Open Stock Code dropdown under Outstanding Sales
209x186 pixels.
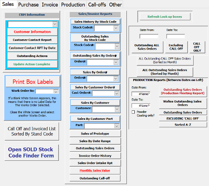pyautogui.click(x=117, y=46)
